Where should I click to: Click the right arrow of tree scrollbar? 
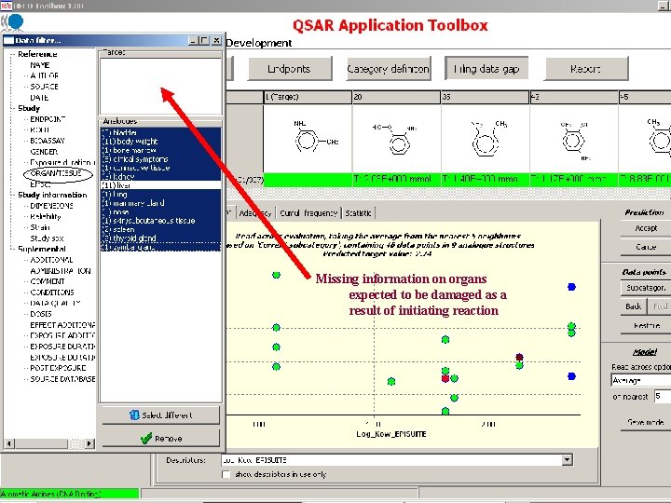(89, 443)
